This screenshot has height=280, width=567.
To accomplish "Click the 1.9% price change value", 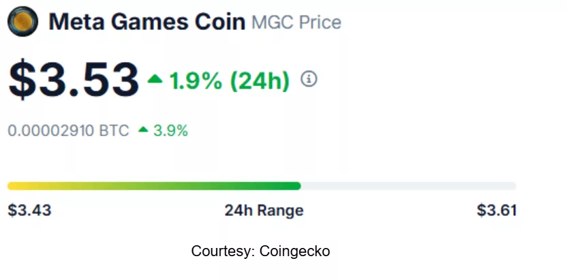I will coord(196,80).
